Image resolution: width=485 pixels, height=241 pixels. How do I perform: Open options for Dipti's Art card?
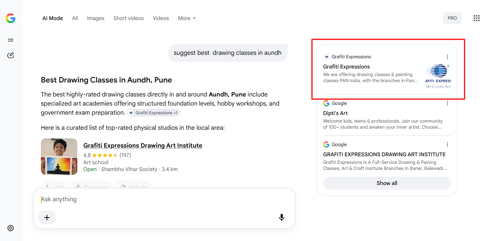(x=447, y=103)
